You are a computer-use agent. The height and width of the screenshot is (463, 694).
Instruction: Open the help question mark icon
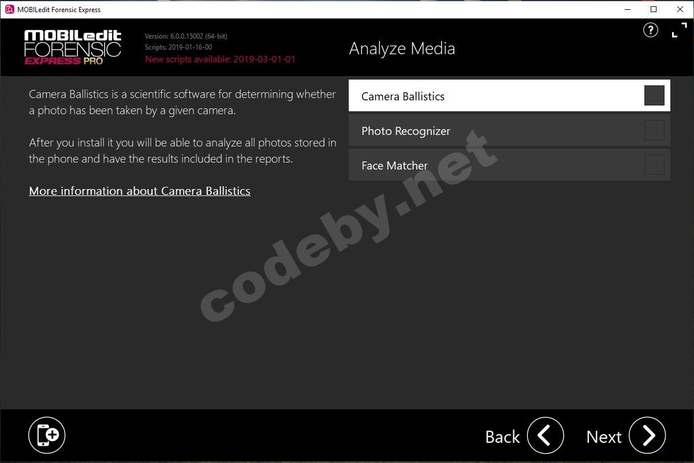tap(651, 31)
